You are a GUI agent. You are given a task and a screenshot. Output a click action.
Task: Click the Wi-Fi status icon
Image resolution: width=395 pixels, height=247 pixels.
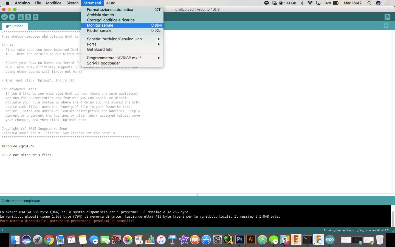pyautogui.click(x=310, y=3)
